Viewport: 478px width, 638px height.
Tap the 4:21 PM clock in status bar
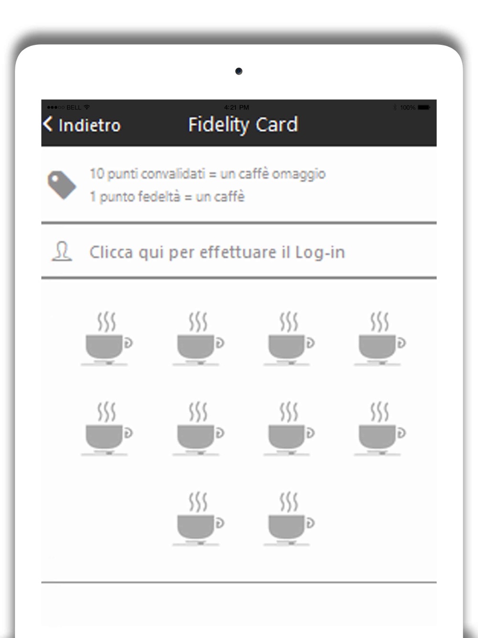[x=237, y=107]
